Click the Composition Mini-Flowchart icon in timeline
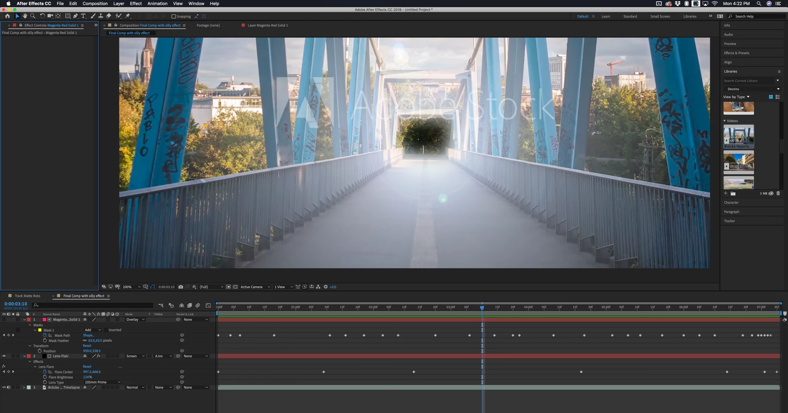This screenshot has height=413, width=788. point(161,305)
